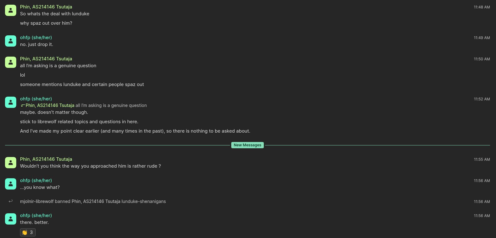The height and width of the screenshot is (238, 496).
Task: Click the ban notice mentioning lunduke-shenanigans
Action: tap(93, 201)
